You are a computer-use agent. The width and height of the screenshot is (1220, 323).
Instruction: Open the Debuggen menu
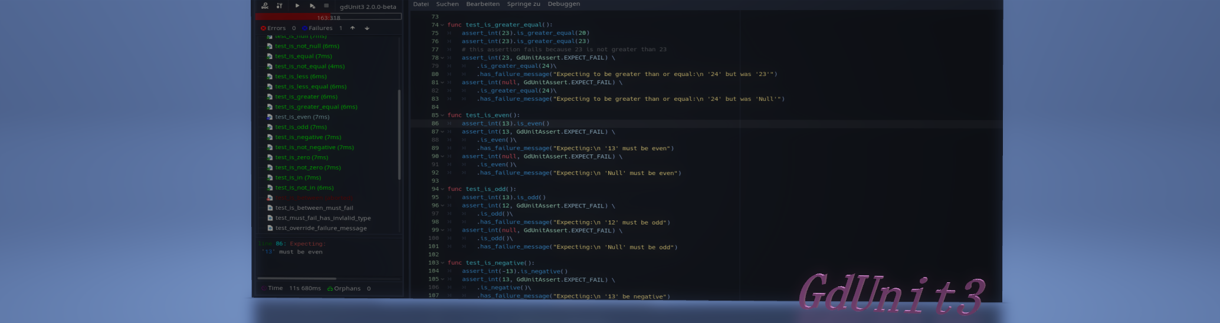tap(563, 4)
